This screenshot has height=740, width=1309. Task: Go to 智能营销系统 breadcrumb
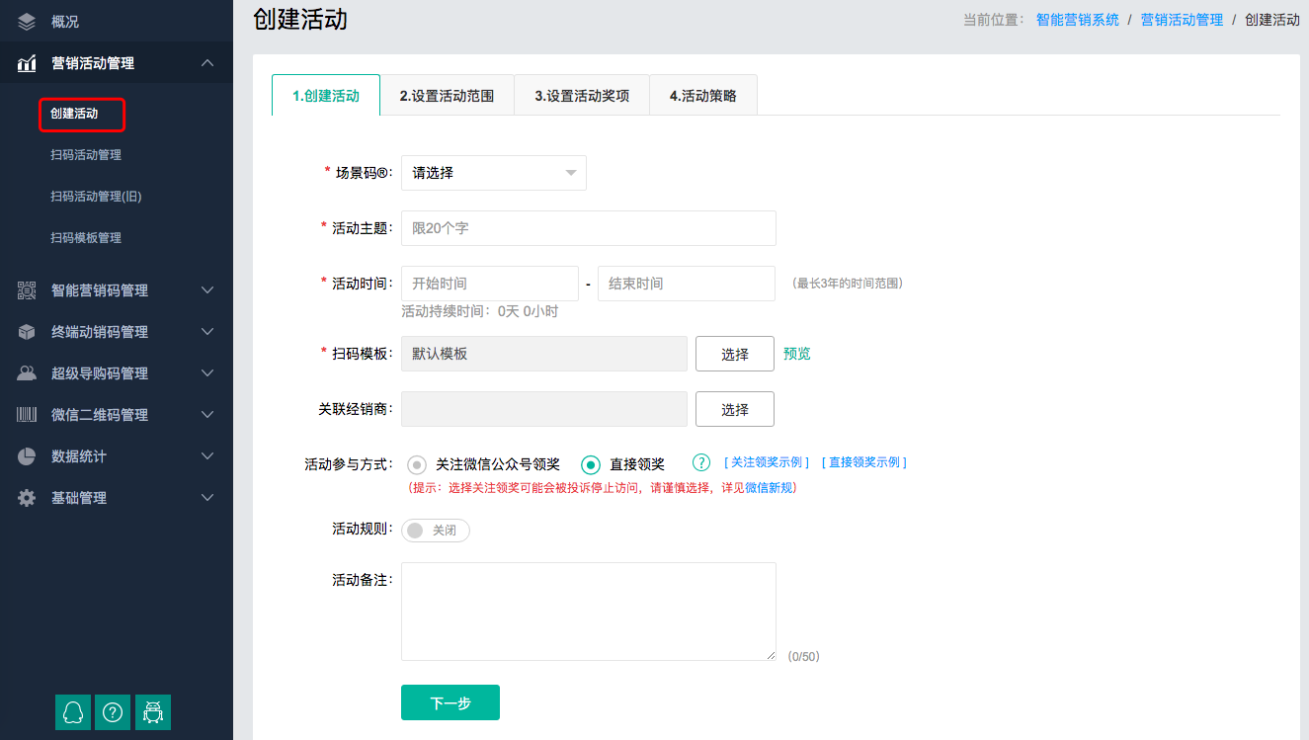coord(1078,20)
